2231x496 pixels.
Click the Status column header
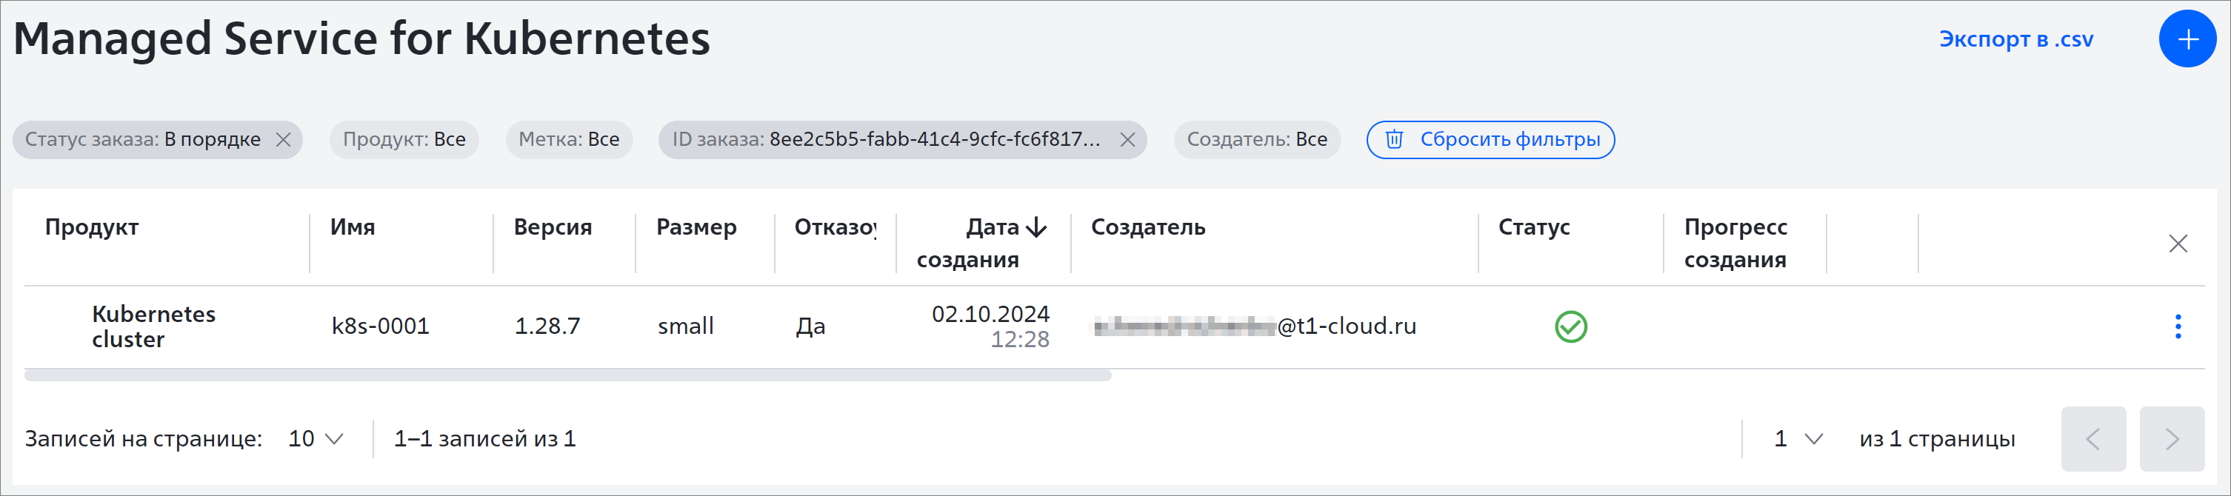tap(1533, 228)
